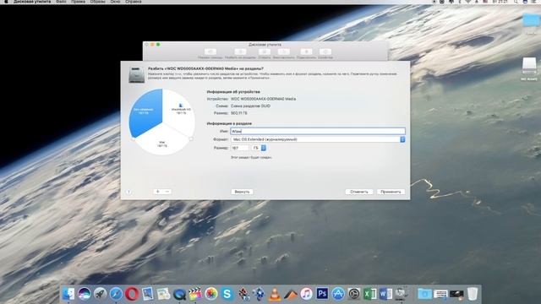541x304 pixels.
Task: Open the size units ГБ dropdown
Action: [259, 148]
